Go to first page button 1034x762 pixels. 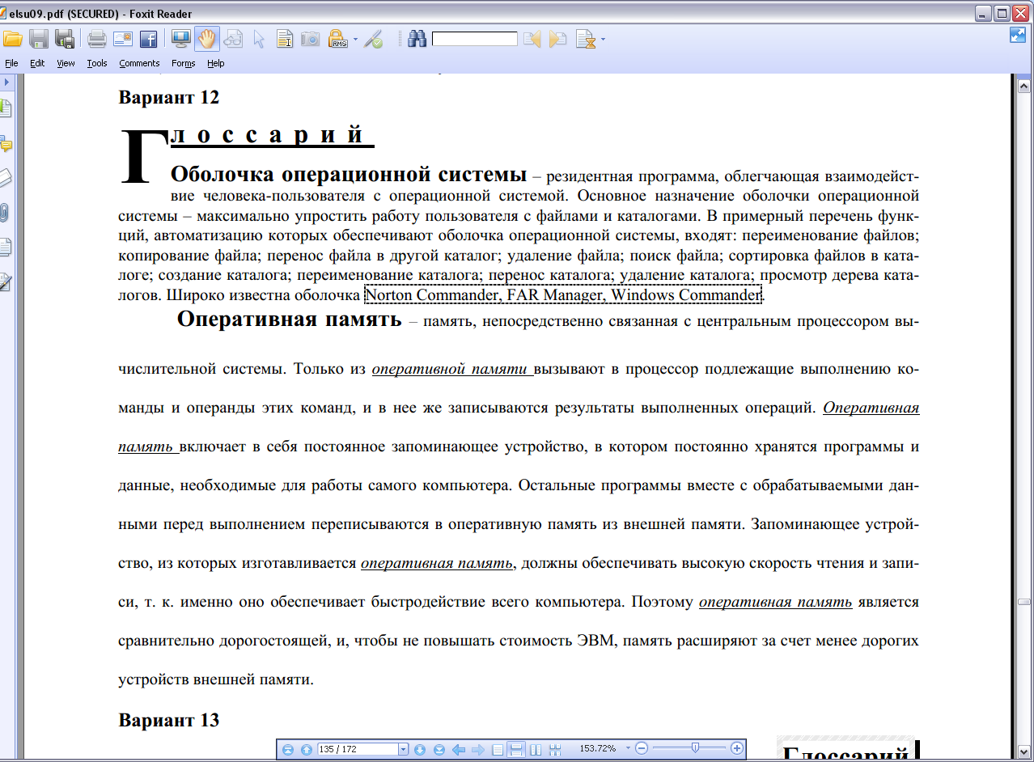tap(287, 750)
